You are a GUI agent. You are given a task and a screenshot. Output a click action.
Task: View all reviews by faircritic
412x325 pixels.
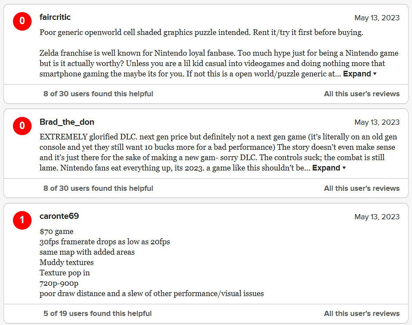(361, 94)
